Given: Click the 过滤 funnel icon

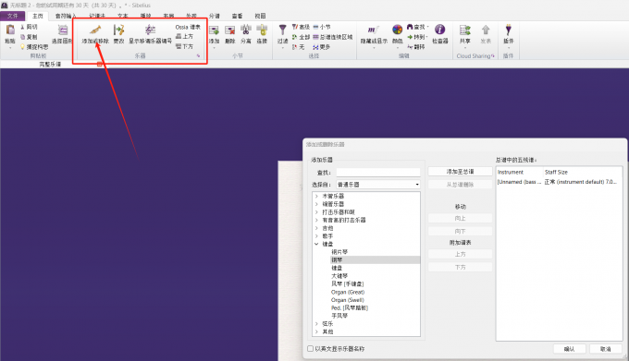Looking at the screenshot, I should [x=283, y=30].
